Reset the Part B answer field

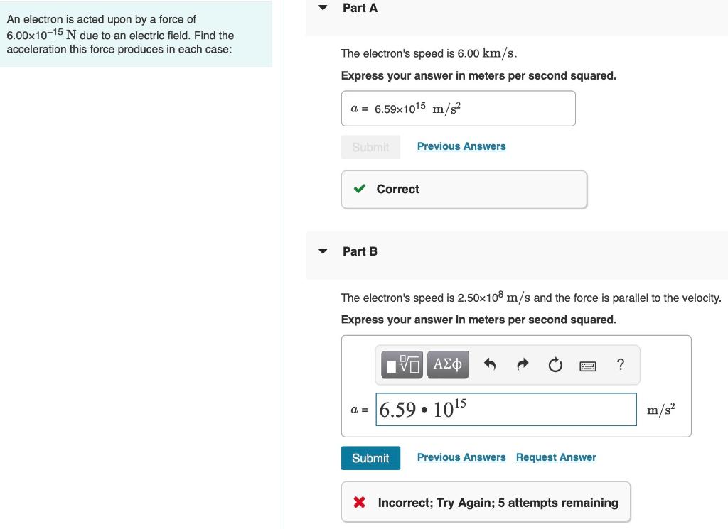(x=555, y=364)
